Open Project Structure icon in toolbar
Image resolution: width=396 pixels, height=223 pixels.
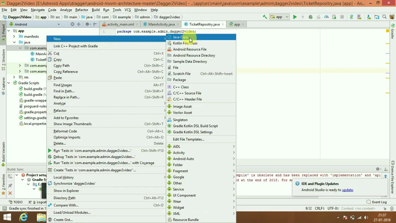click(377, 17)
